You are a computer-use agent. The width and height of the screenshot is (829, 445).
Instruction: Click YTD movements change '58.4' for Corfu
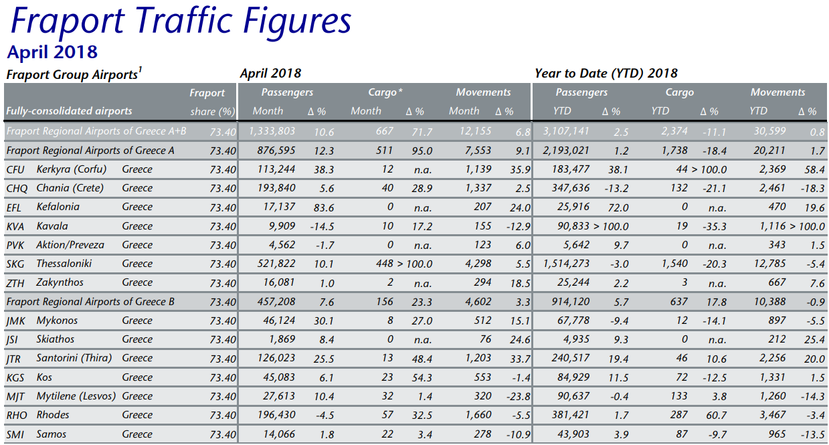point(814,169)
